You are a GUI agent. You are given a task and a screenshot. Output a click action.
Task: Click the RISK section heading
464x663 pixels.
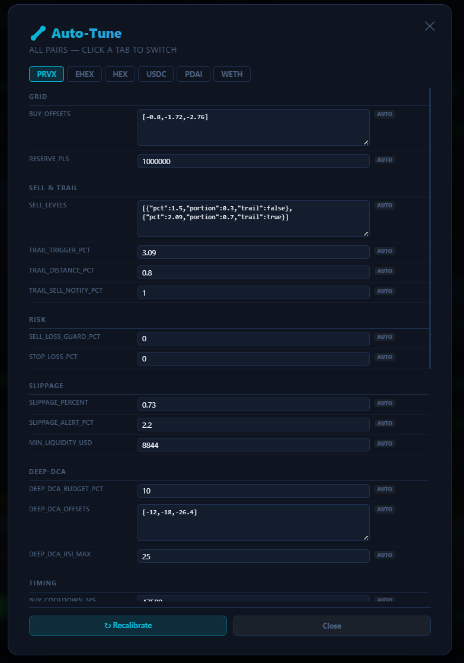tap(37, 319)
